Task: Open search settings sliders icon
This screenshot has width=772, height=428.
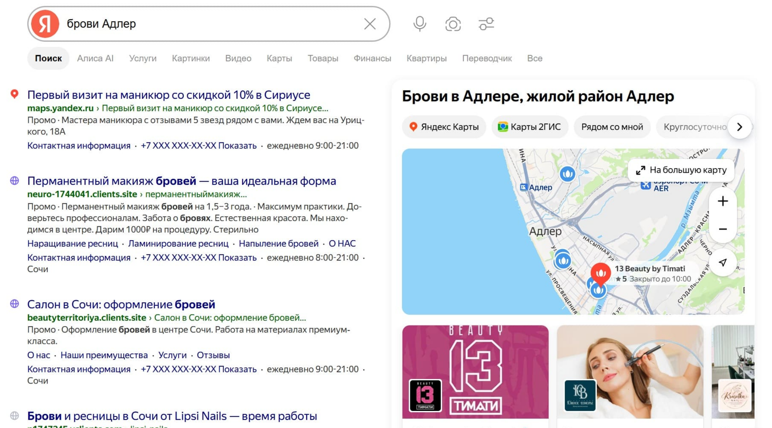Action: click(x=486, y=24)
